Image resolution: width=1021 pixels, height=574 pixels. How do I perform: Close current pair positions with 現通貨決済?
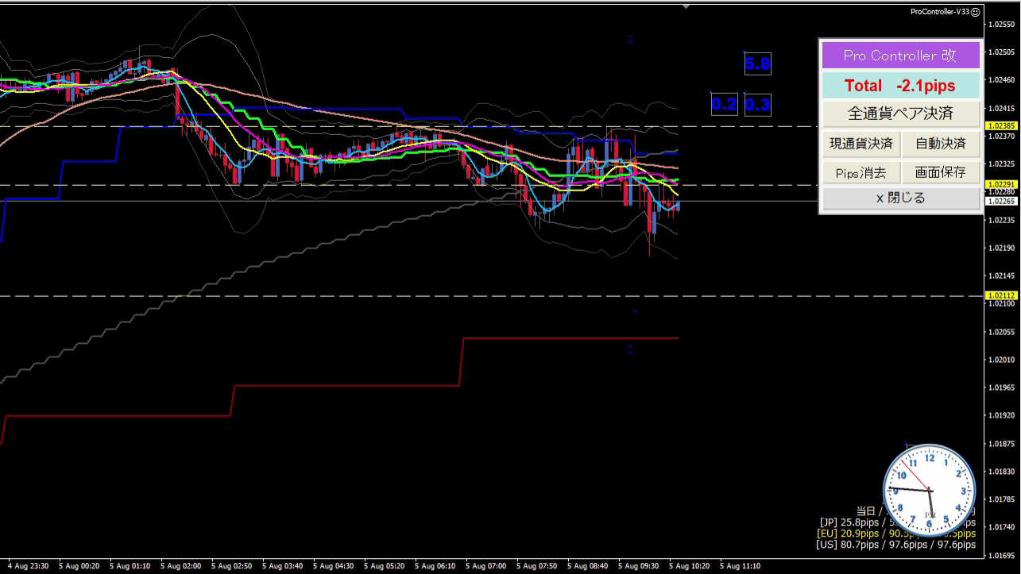point(861,144)
